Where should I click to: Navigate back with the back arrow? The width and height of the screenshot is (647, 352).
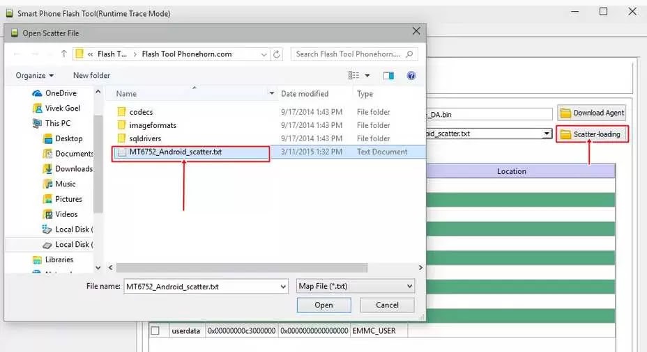(17, 54)
